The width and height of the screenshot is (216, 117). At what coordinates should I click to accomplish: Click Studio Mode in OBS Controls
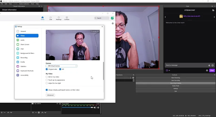176,86
